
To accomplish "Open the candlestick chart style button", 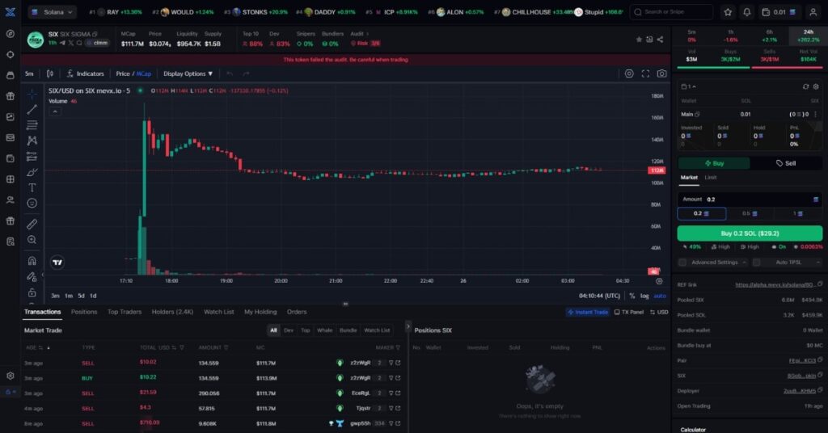I will point(49,74).
